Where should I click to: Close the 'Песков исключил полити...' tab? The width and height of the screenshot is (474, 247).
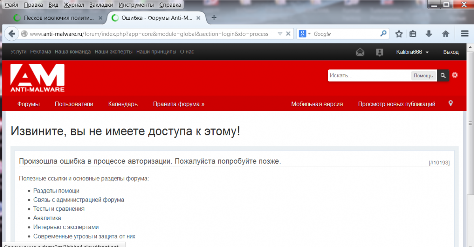point(100,18)
